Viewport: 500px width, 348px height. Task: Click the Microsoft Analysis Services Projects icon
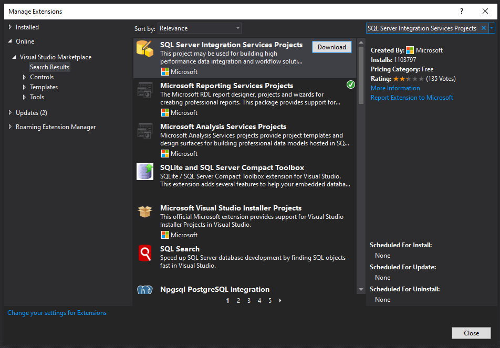145,130
